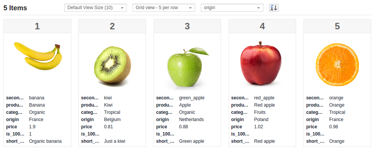Click the Poland origin value
This screenshot has height=150, width=375.
click(261, 120)
